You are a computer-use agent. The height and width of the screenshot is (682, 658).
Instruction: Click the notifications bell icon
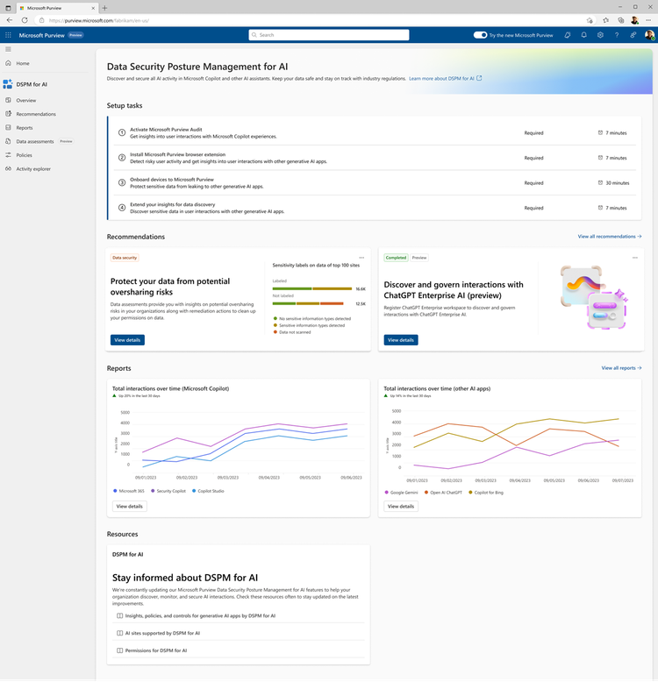point(583,35)
